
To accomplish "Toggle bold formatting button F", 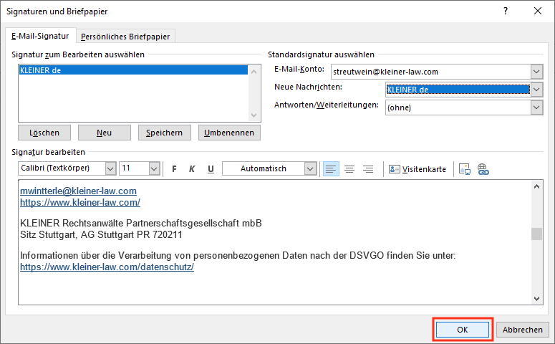I will click(174, 169).
